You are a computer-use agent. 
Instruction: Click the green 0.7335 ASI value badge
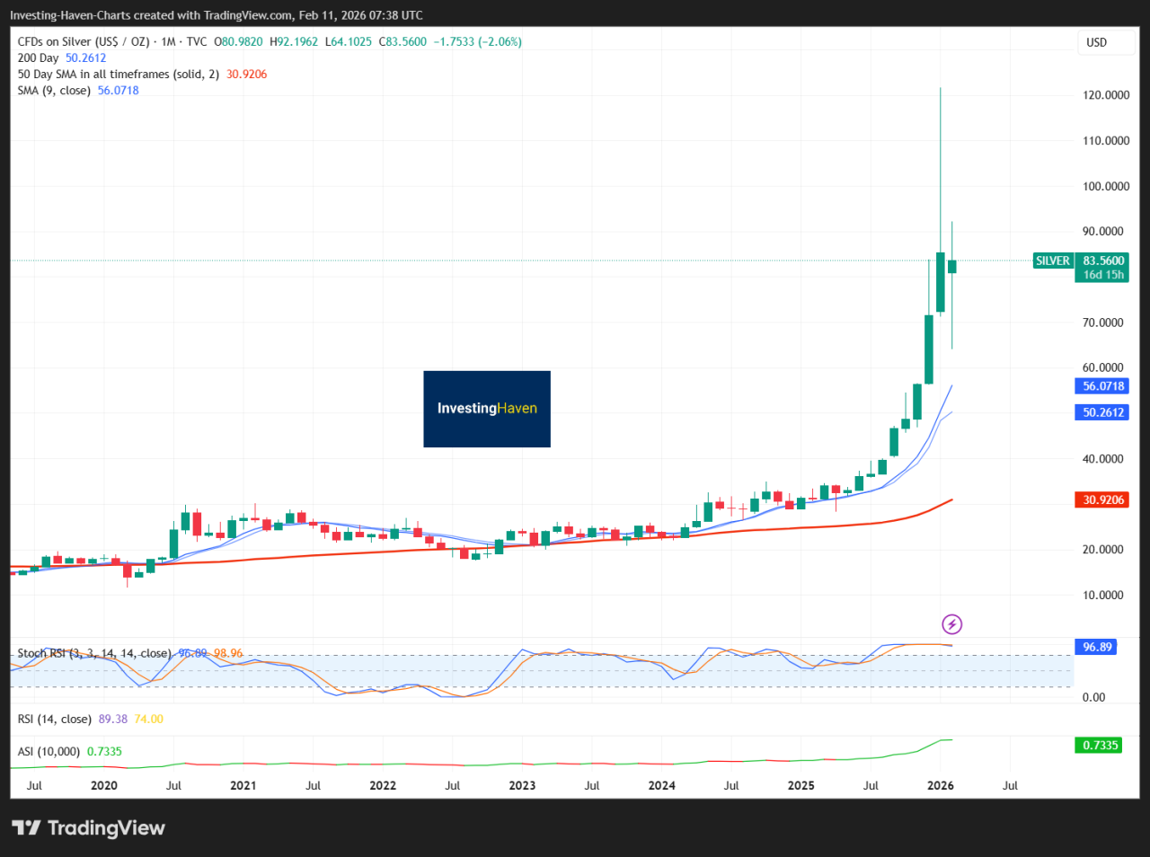1098,745
